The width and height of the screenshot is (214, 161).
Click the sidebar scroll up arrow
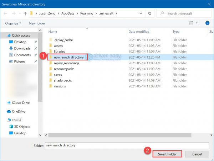coord(40,30)
